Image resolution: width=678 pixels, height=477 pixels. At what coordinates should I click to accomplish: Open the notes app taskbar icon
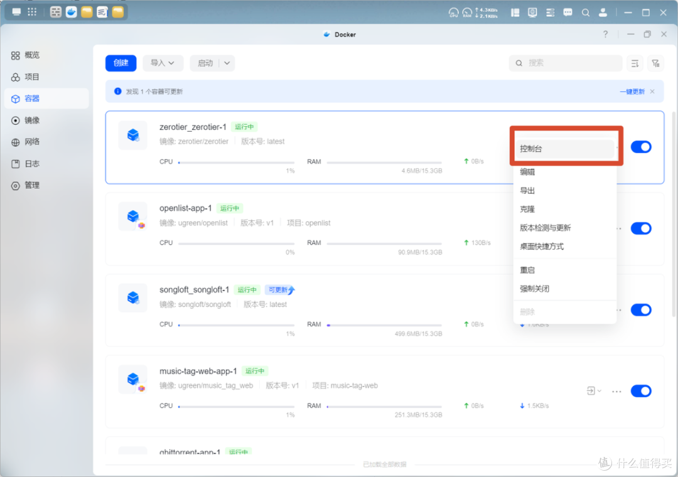pyautogui.click(x=102, y=12)
